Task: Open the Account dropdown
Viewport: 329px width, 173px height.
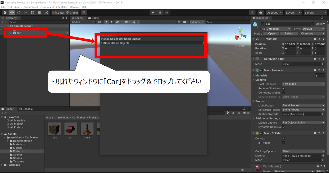Action: pyautogui.click(x=274, y=13)
